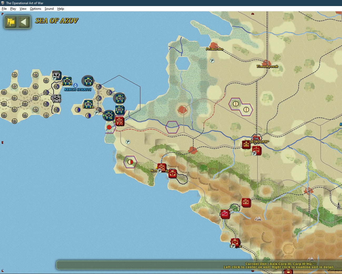
Task: Click the Timashyovsk town label
Action: [267, 66]
